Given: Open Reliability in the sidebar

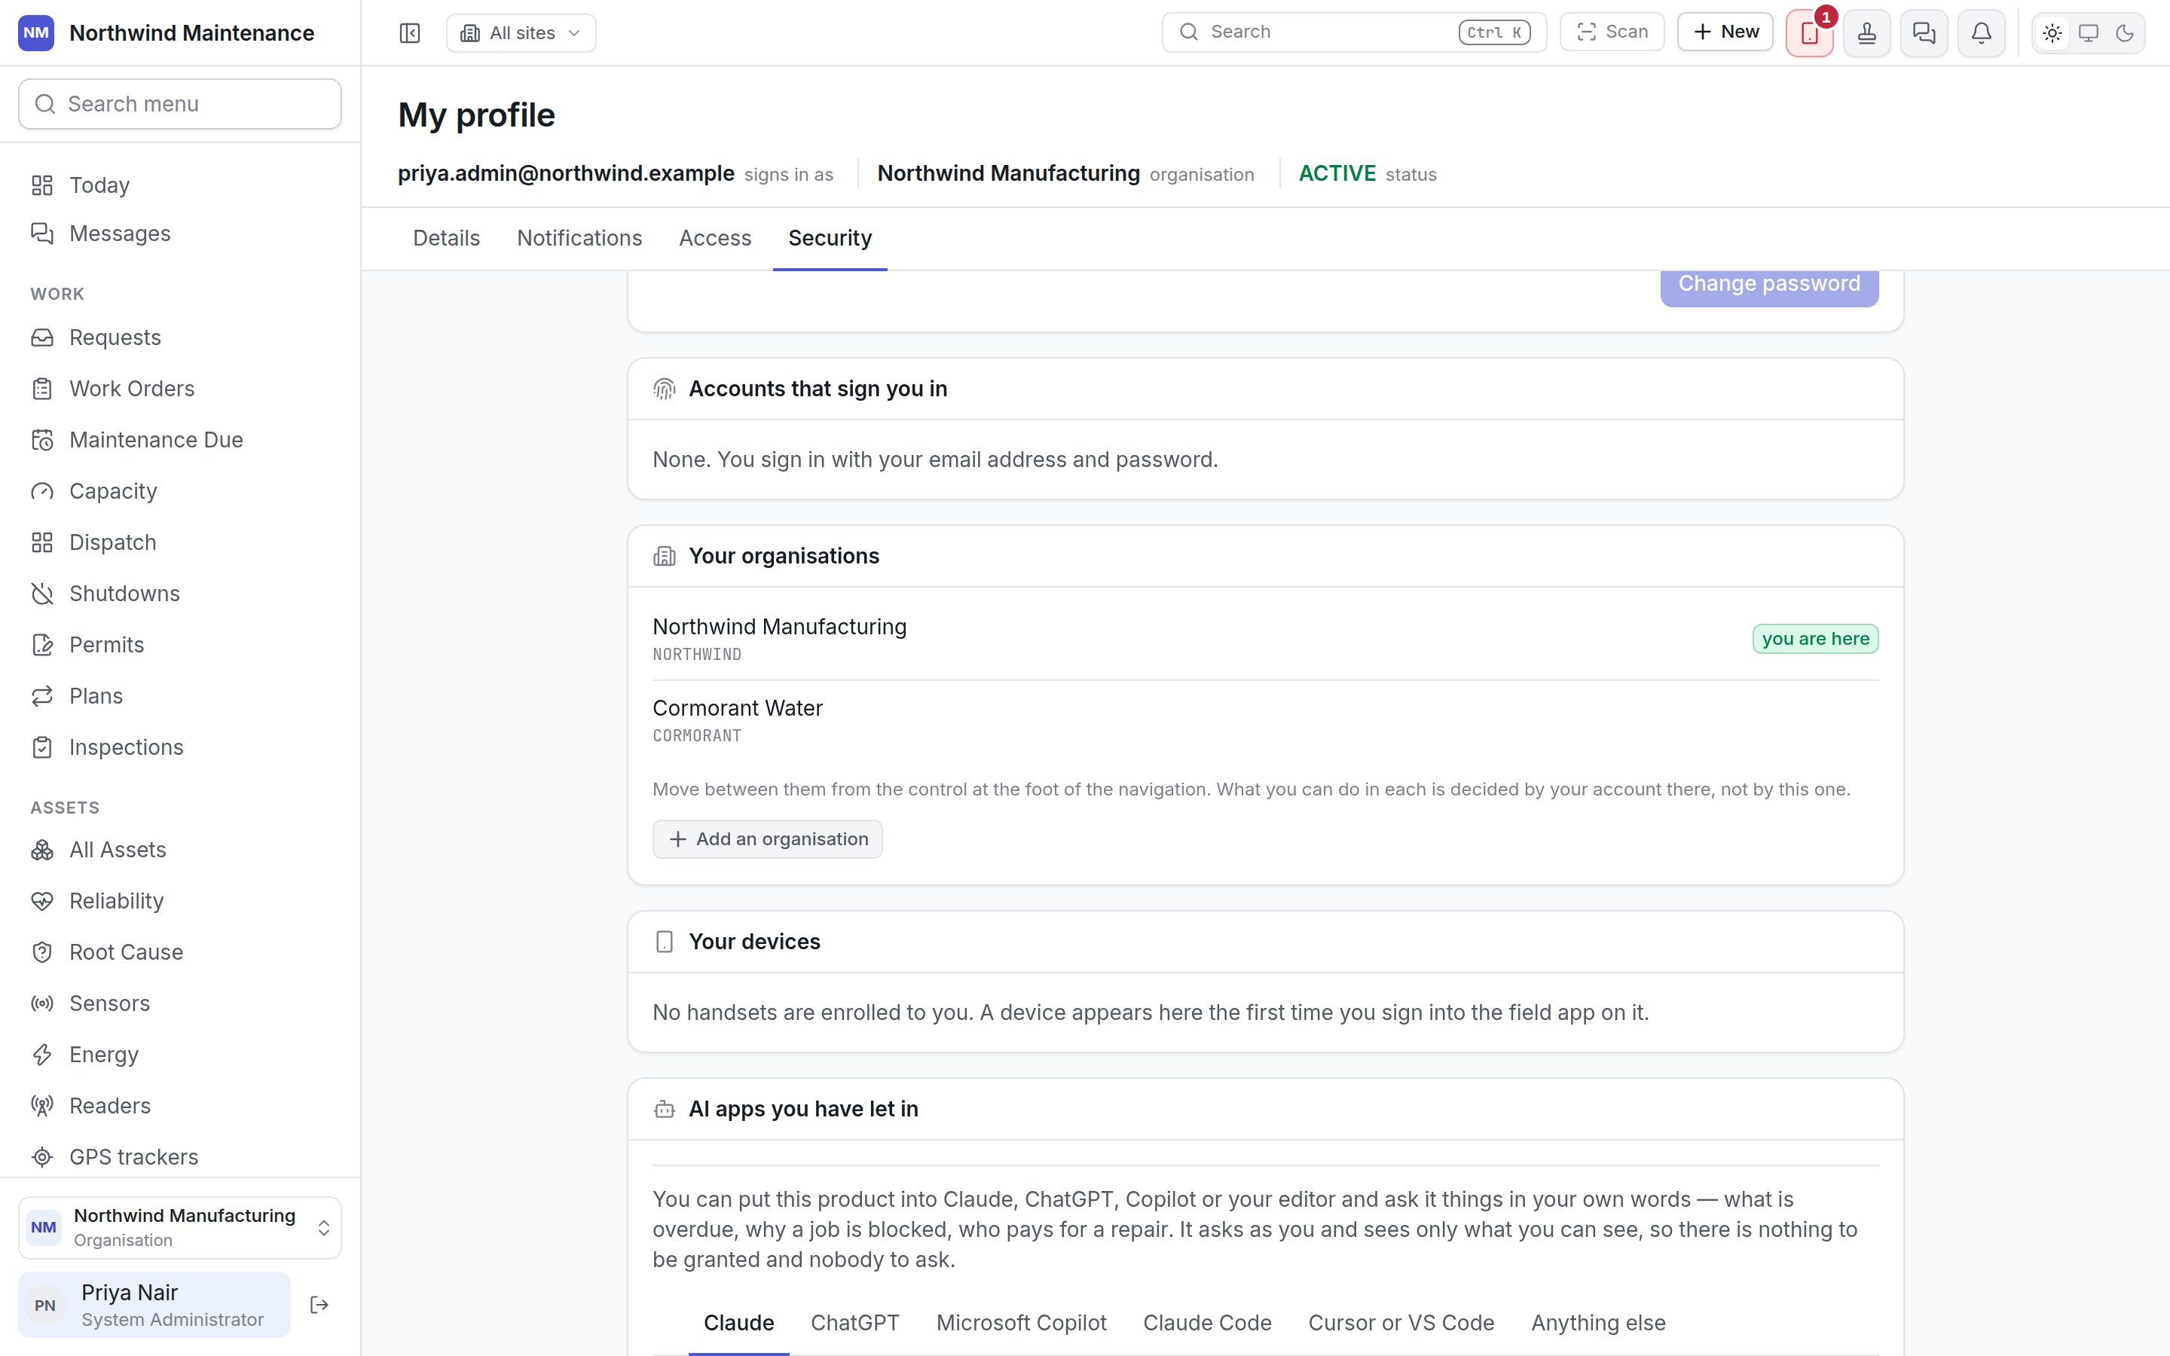Looking at the screenshot, I should click(x=180, y=900).
